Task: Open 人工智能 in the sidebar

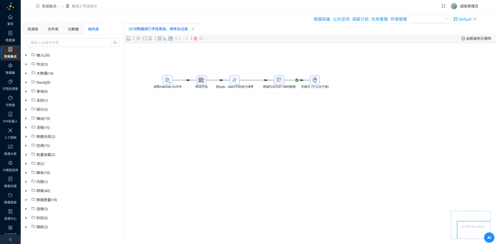Action: [10, 134]
